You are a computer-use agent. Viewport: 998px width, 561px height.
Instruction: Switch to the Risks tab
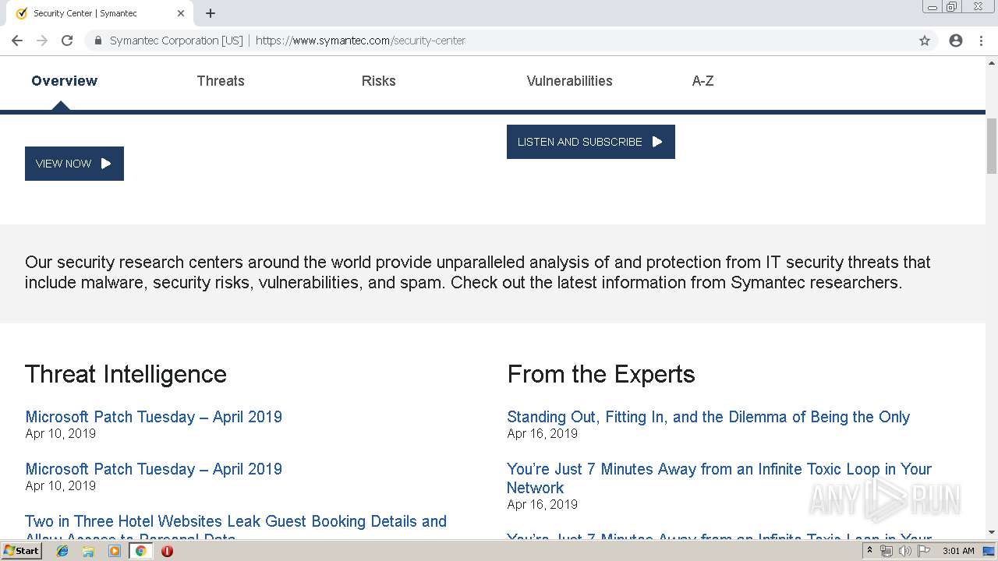[378, 81]
